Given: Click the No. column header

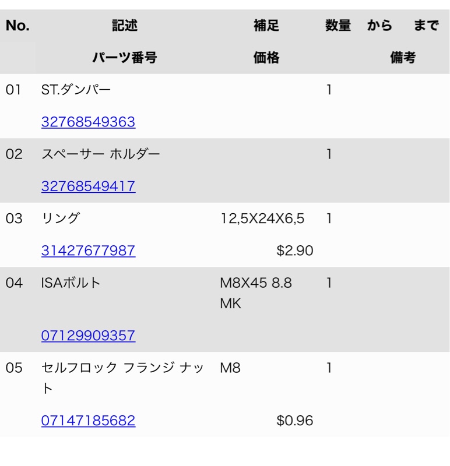Looking at the screenshot, I should coord(17,26).
